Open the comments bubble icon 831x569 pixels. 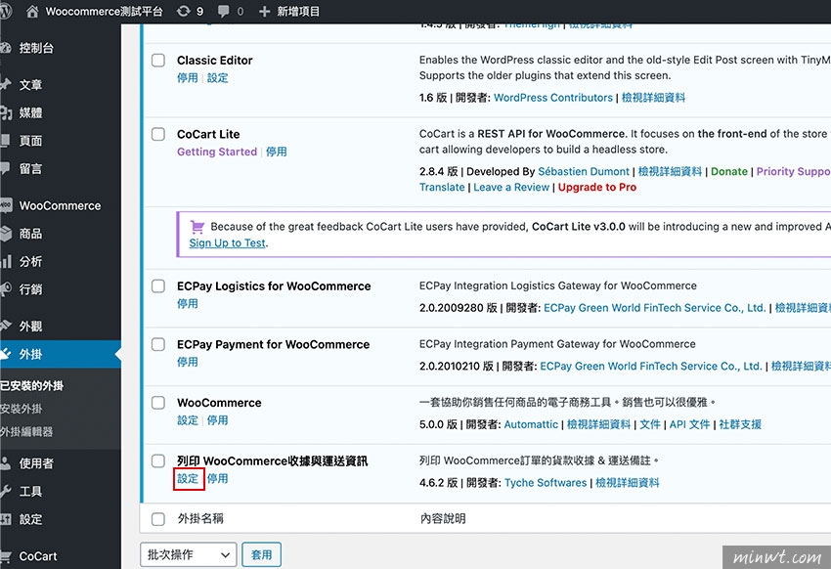click(x=224, y=11)
